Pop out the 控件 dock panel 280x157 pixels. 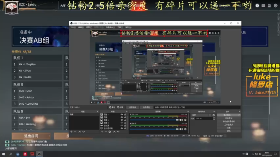coord(239,112)
